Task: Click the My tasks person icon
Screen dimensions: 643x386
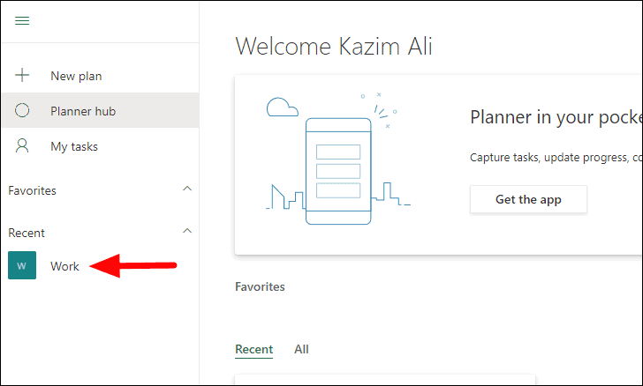Action: (22, 146)
